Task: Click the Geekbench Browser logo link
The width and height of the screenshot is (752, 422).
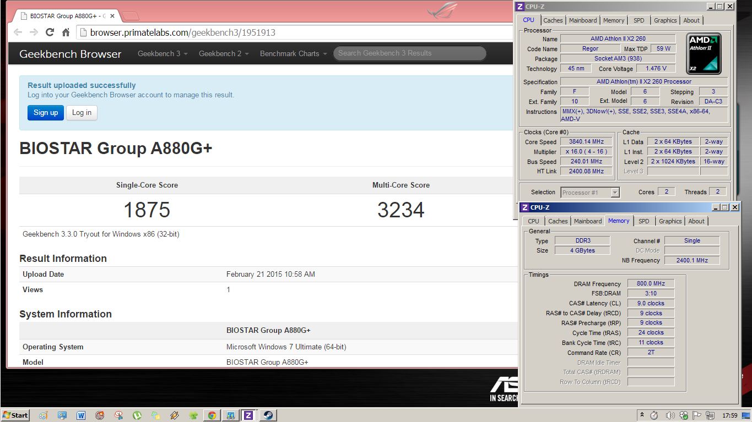Action: [x=70, y=54]
